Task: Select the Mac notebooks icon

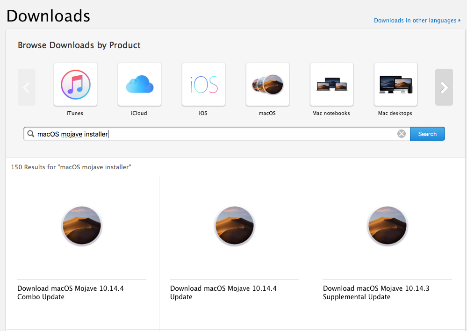Action: (331, 85)
